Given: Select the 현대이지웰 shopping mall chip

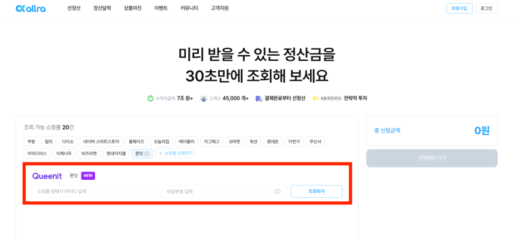Looking at the screenshot, I should (117, 153).
